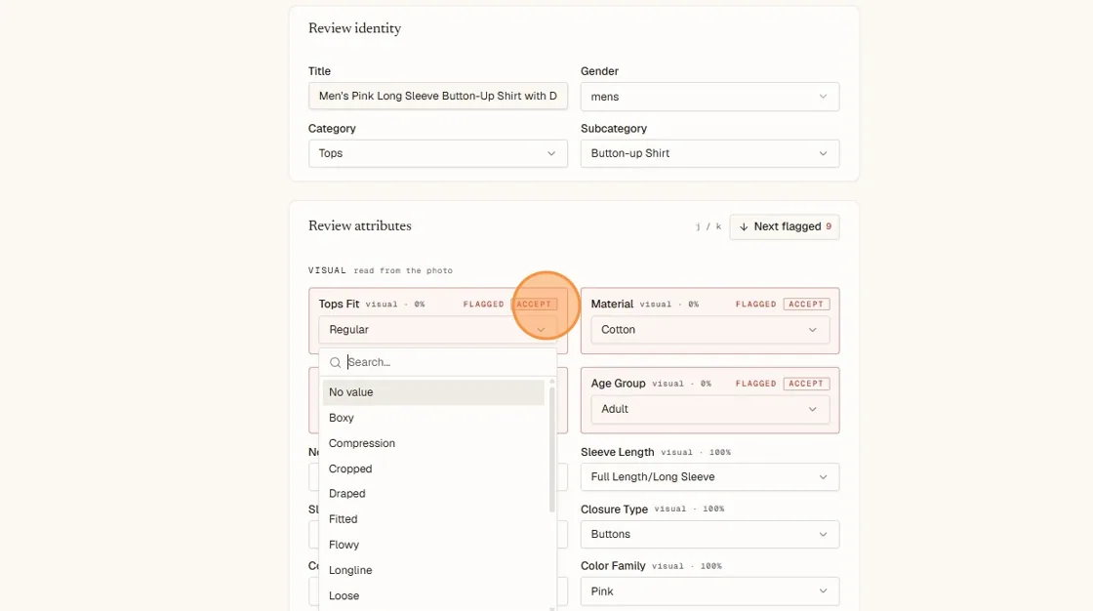The height and width of the screenshot is (611, 1093).
Task: Click the FLAGGED label on Age Group
Action: click(x=755, y=384)
